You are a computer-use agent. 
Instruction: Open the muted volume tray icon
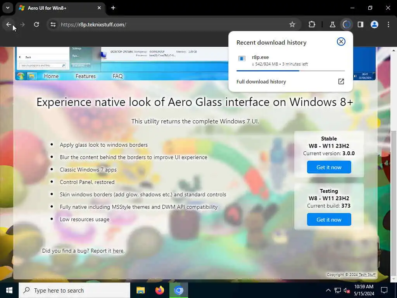[347, 290]
